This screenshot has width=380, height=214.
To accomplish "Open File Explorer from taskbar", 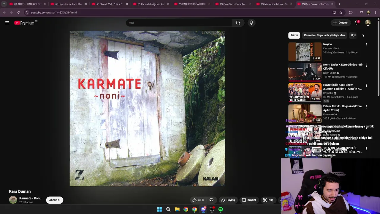I will (177, 209).
